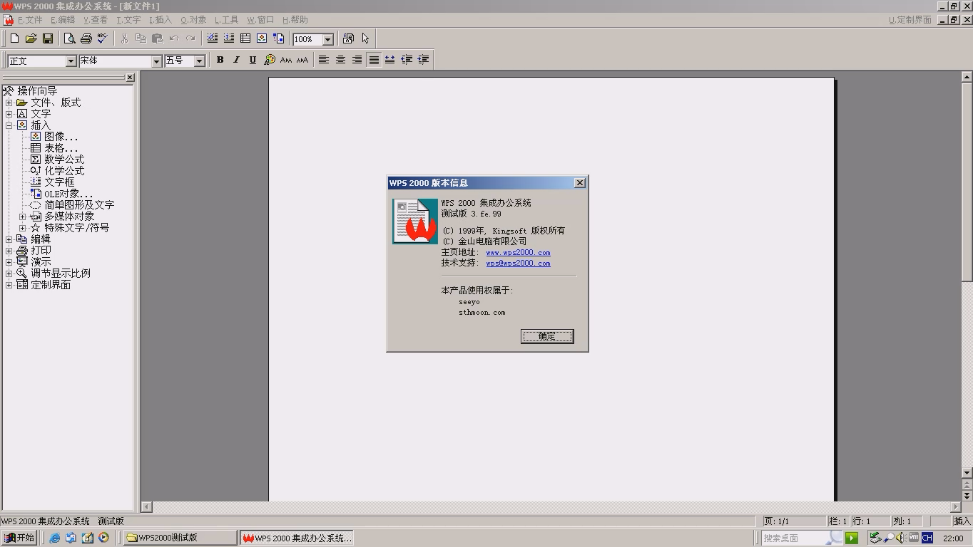Image resolution: width=973 pixels, height=547 pixels.
Task: Click the copy icon in toolbar
Action: pos(141,38)
